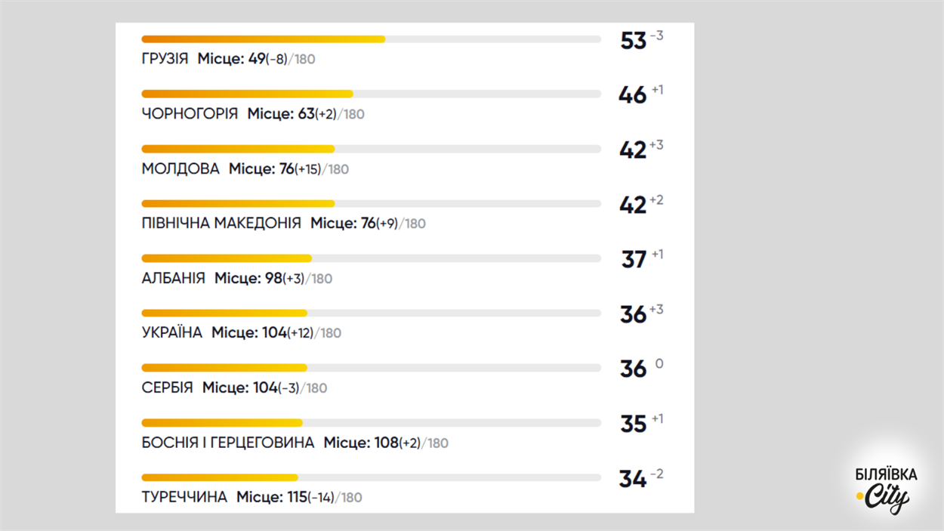The image size is (944, 531).
Task: Click Montenegro's score value 46
Action: [x=633, y=95]
